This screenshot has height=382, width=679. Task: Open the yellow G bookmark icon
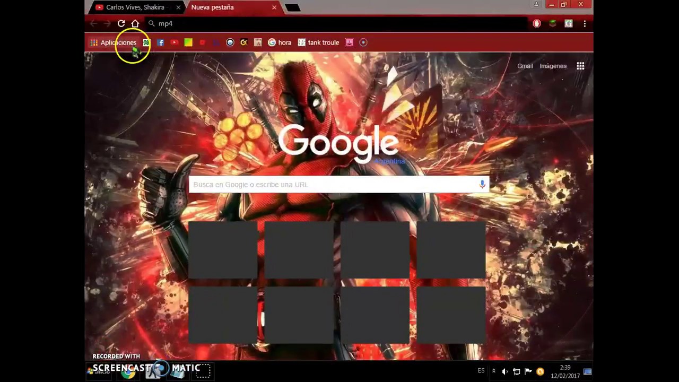pos(244,42)
